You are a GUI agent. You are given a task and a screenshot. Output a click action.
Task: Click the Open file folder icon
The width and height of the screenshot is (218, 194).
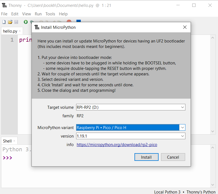(10, 22)
